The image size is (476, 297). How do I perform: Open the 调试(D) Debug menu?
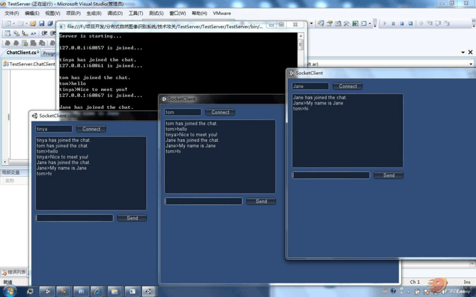pyautogui.click(x=115, y=13)
